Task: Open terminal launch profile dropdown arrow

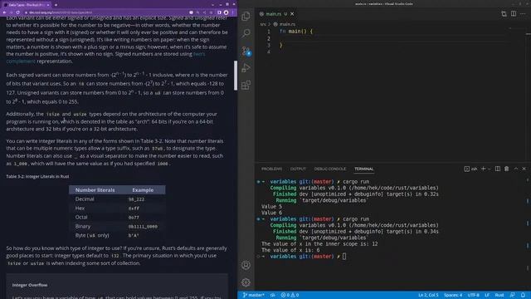Action: pos(489,169)
